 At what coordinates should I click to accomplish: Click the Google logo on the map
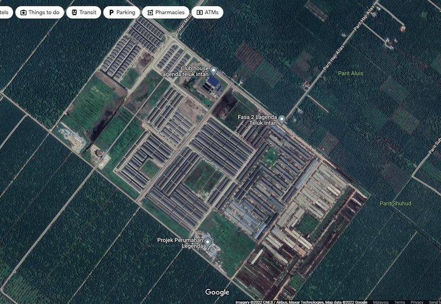217,292
